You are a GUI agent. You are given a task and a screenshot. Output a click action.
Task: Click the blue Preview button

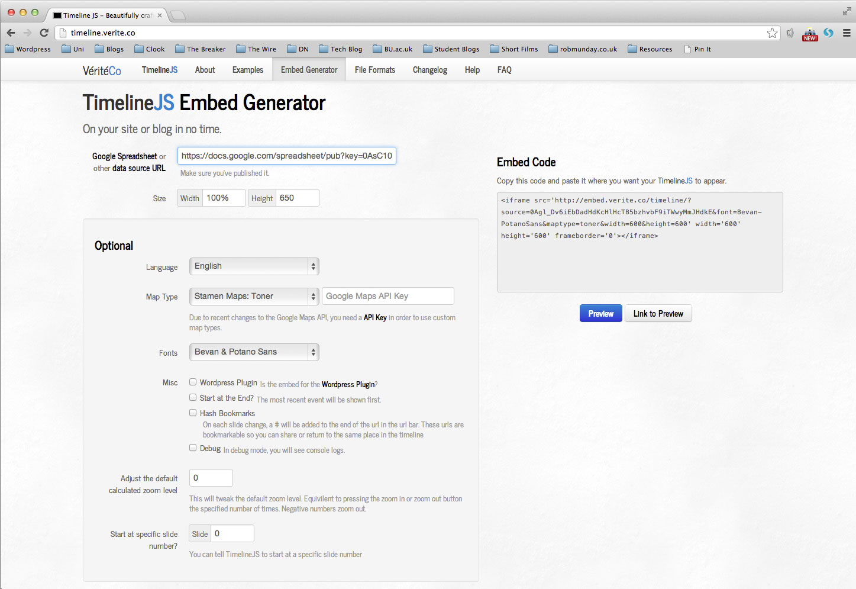tap(601, 314)
